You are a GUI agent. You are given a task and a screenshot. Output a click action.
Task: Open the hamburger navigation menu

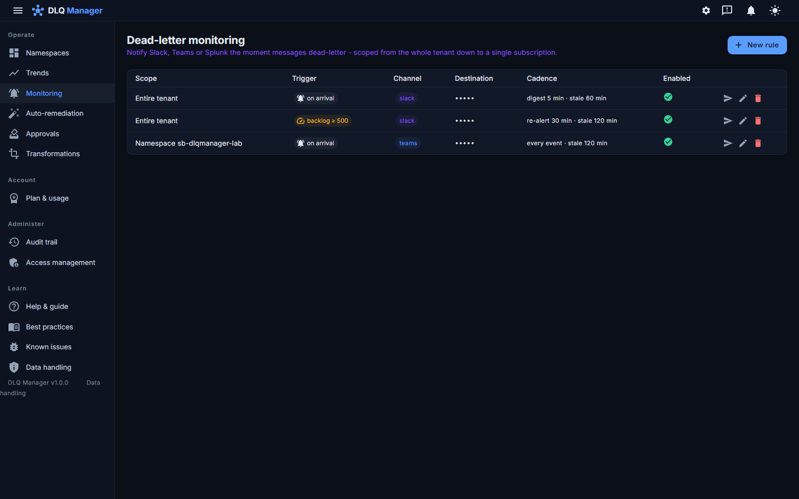pyautogui.click(x=18, y=10)
